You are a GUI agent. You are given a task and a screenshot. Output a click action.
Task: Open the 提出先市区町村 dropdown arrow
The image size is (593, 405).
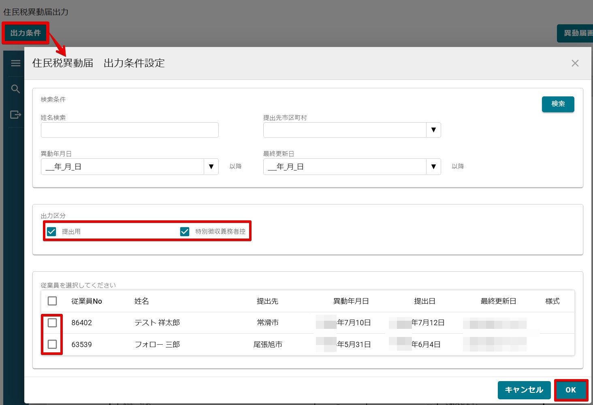(433, 130)
